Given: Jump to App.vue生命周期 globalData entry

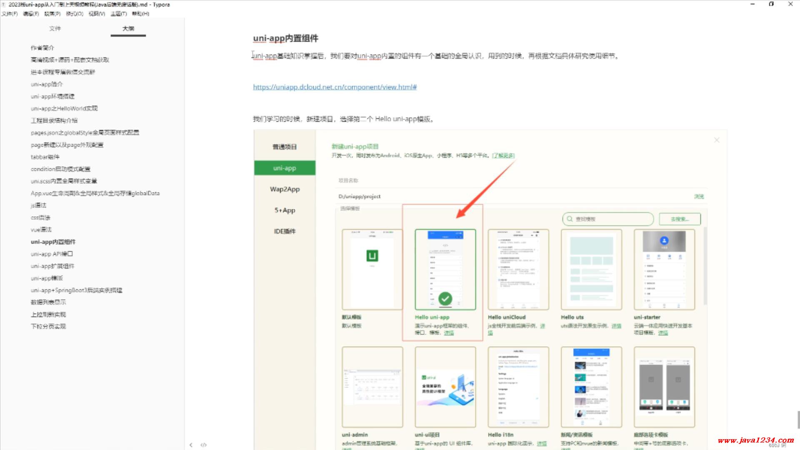Looking at the screenshot, I should click(x=95, y=193).
